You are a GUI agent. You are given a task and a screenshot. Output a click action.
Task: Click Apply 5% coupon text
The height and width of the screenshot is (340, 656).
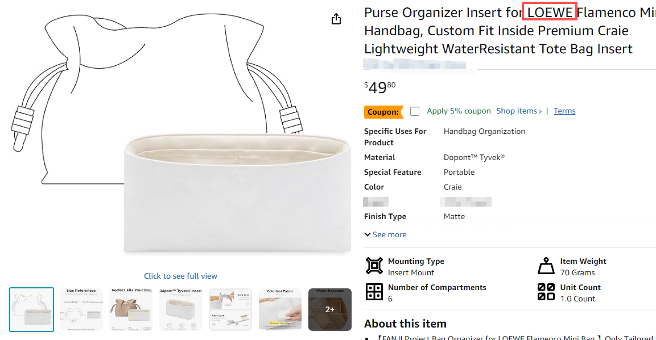pyautogui.click(x=459, y=111)
